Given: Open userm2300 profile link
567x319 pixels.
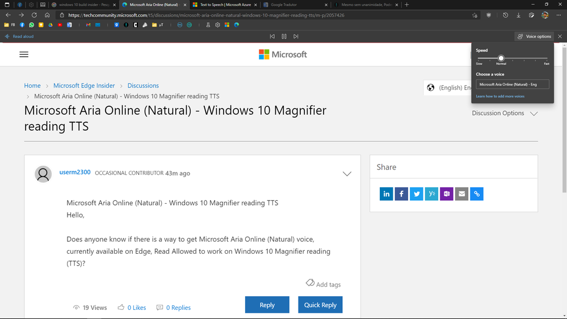Looking at the screenshot, I should pos(75,172).
